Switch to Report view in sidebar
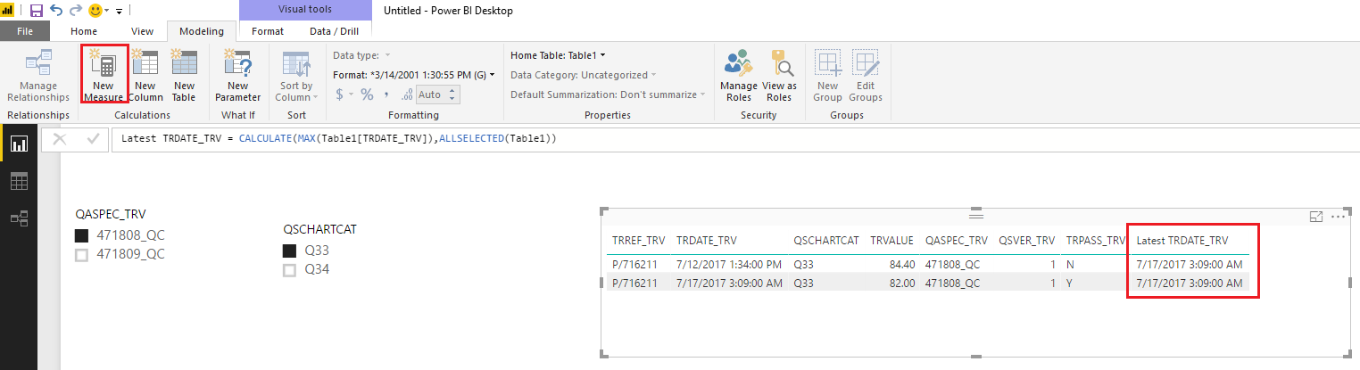Screen dimensions: 1360x370 click(x=19, y=144)
